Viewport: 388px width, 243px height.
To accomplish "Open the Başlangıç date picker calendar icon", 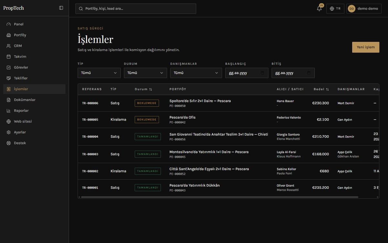I will [262, 73].
